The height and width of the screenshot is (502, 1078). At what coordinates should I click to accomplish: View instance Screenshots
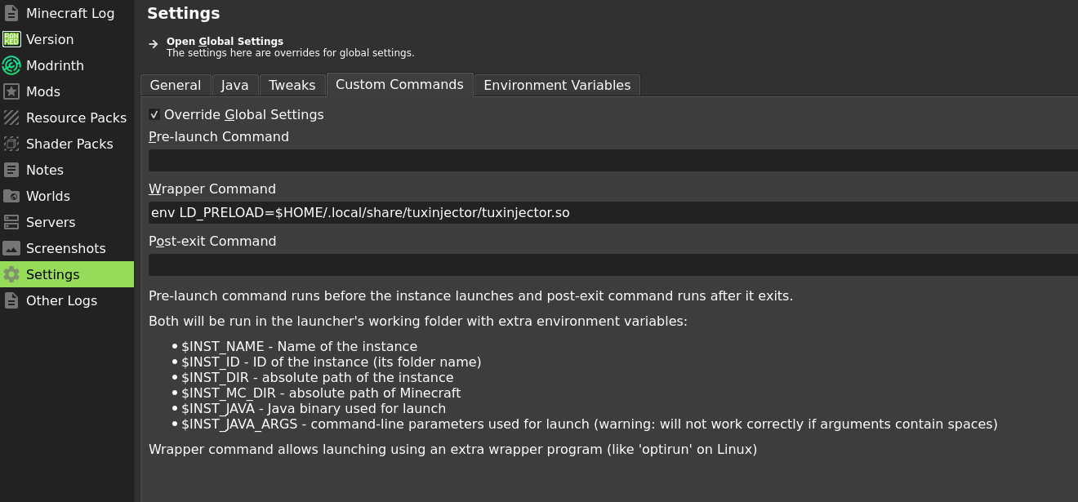point(66,248)
